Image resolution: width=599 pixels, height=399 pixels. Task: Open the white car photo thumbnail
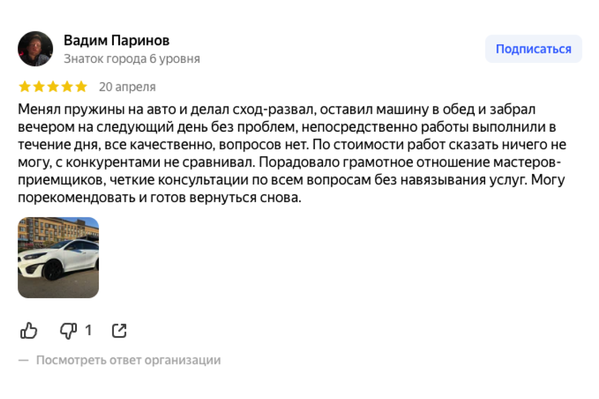[58, 257]
